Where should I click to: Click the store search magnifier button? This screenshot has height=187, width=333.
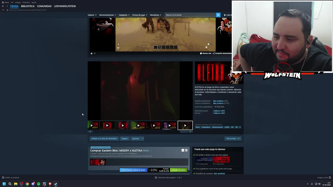pos(218,15)
